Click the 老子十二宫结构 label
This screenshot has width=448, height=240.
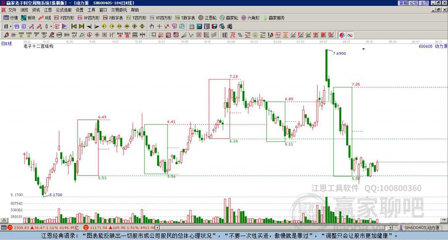click(x=38, y=46)
